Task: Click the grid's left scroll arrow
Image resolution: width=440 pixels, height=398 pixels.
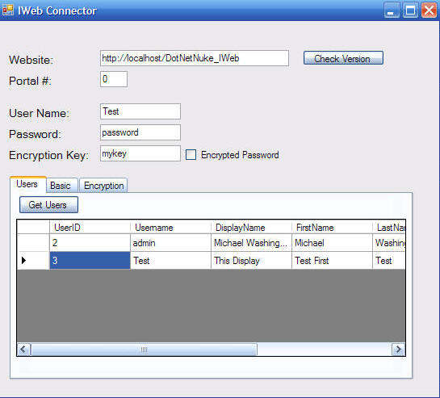Action: coord(23,350)
